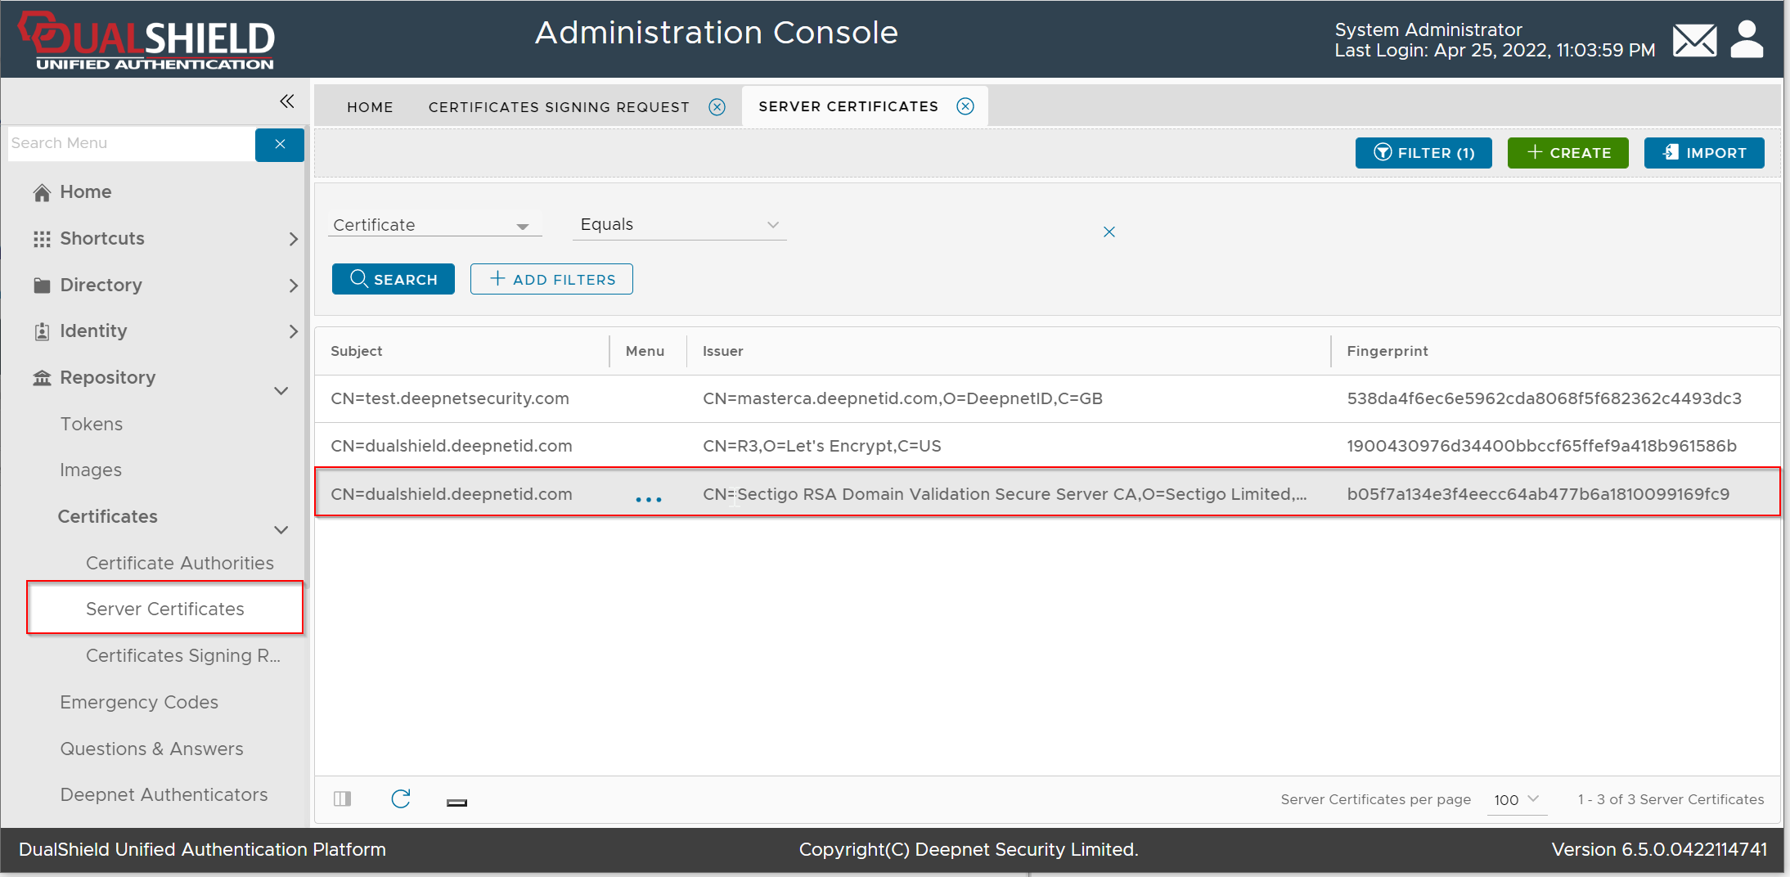Click the green Create button

point(1567,153)
